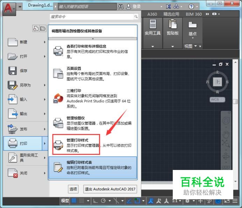Viewport: 242px width, 208px height.
Task: Open the WCS coordinate system dropdown
Action: 217,99
